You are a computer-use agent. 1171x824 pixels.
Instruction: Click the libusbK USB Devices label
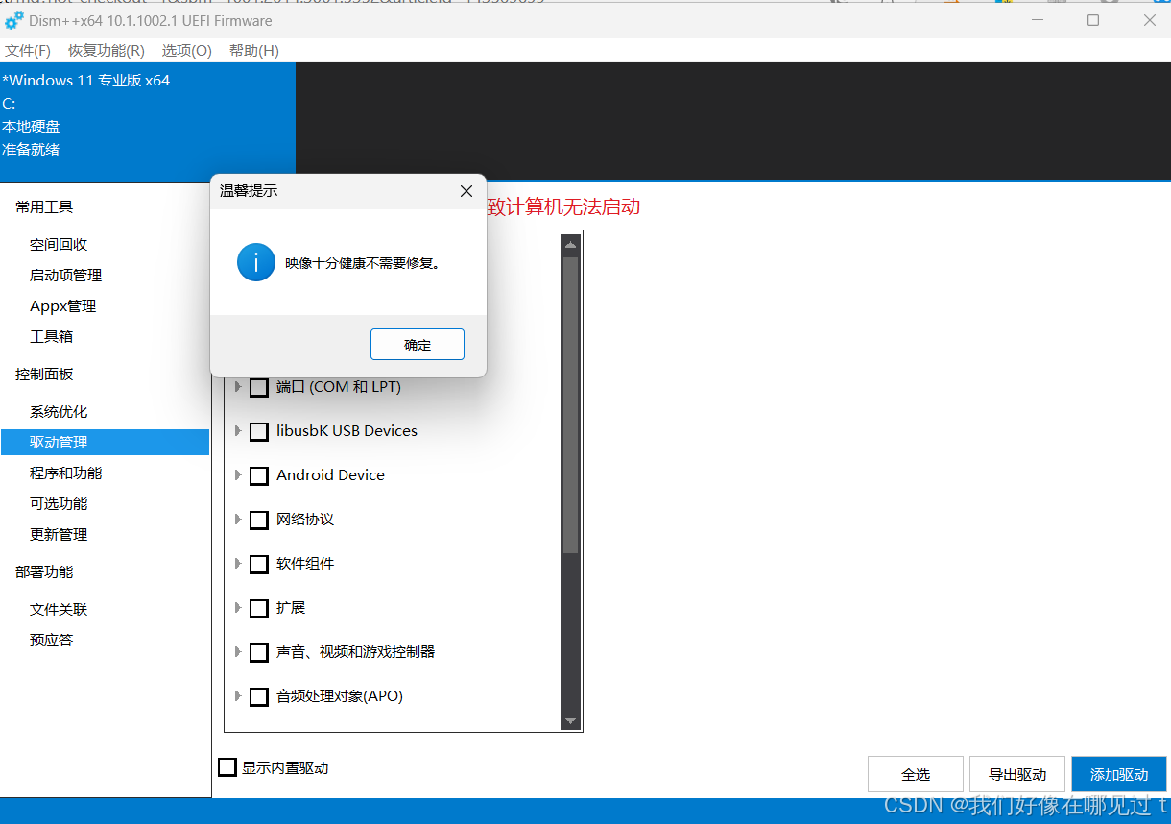347,431
